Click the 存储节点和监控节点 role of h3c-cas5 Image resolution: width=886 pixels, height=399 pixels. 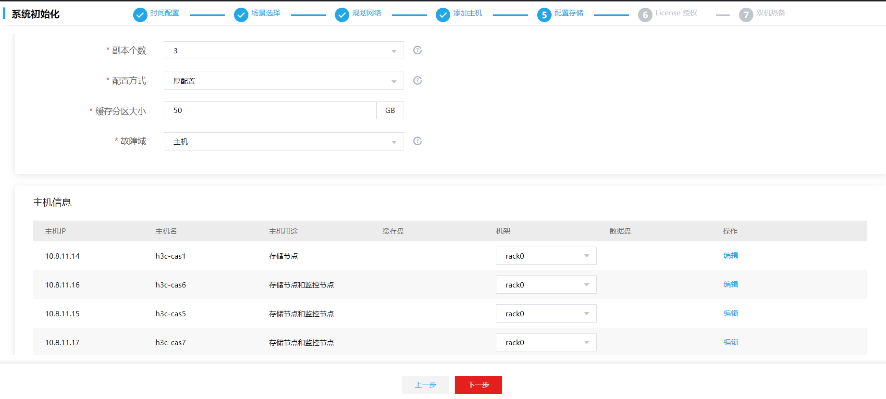pos(301,314)
